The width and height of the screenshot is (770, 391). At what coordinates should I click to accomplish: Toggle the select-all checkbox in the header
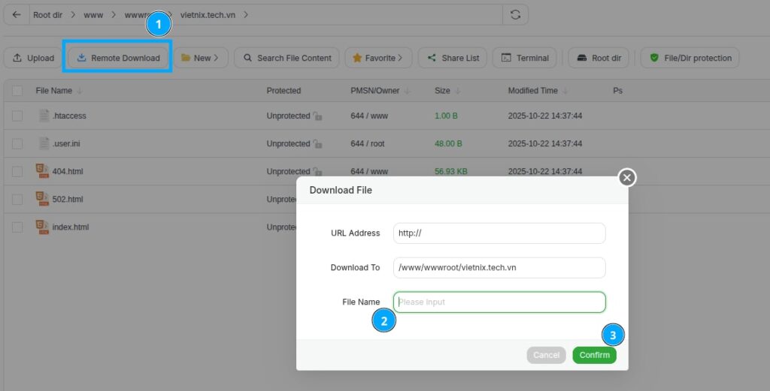point(17,91)
